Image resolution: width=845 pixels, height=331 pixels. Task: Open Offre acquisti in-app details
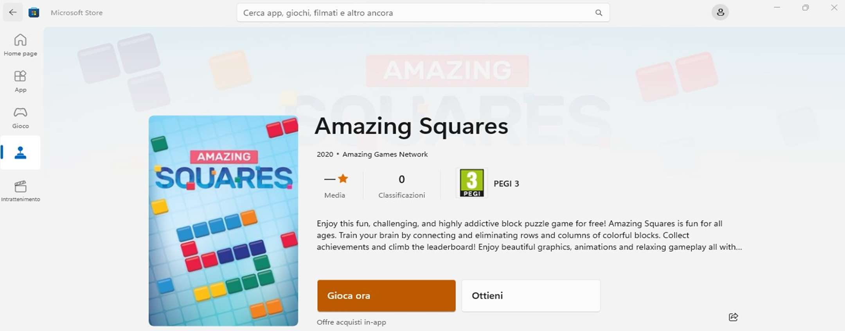coord(351,322)
